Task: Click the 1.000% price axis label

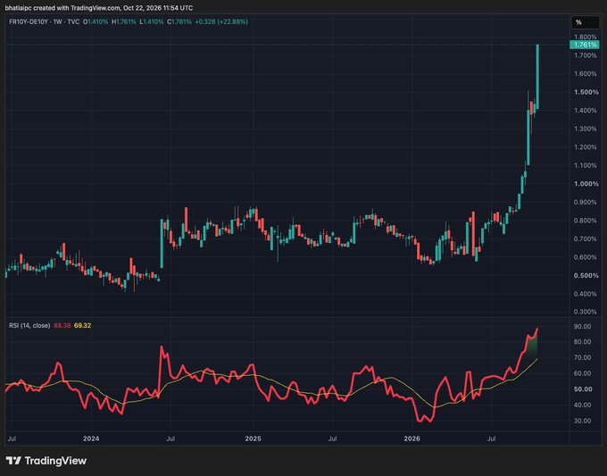Action: (x=586, y=184)
